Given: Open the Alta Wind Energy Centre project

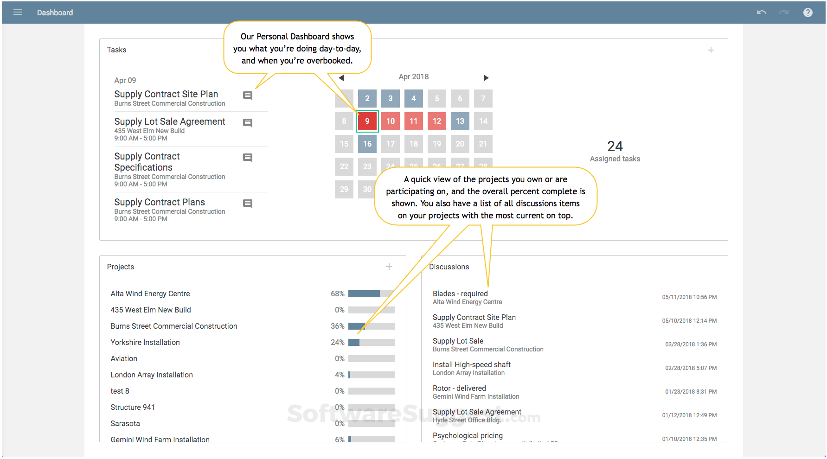Looking at the screenshot, I should (x=150, y=293).
